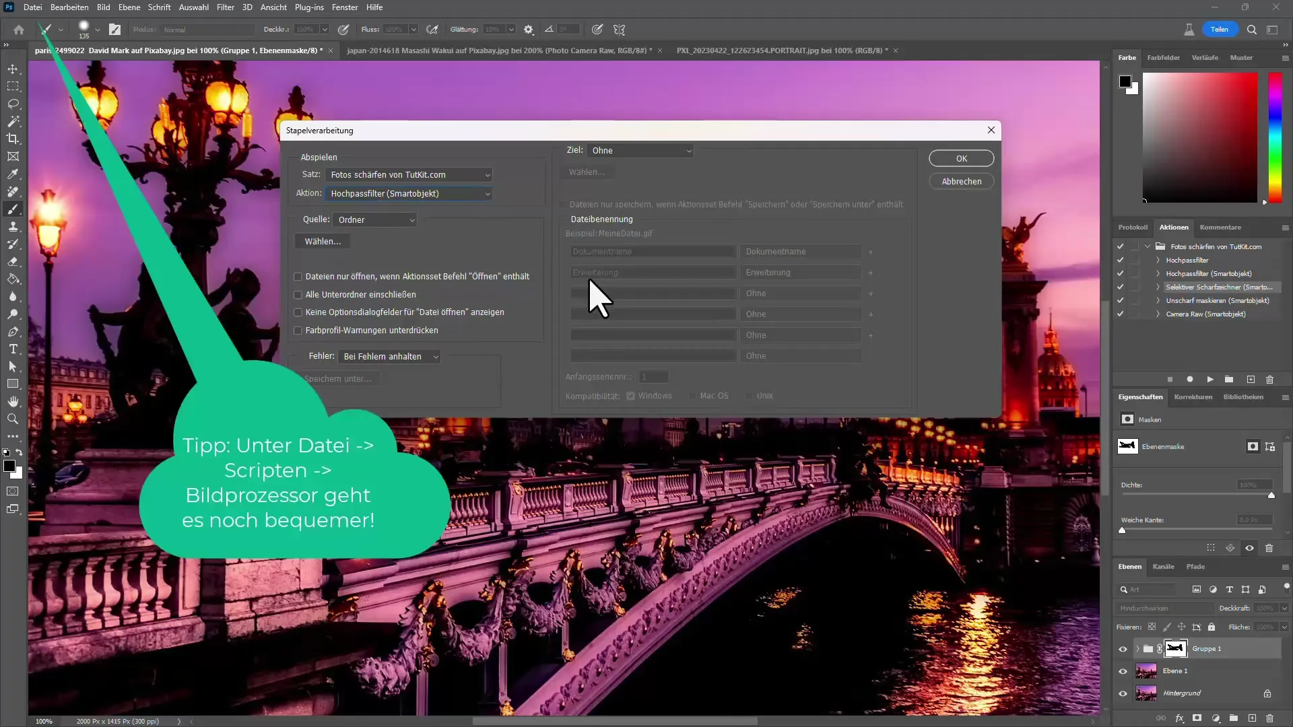This screenshot has height=727, width=1293.
Task: Expand Unscharf maskieren (Smartobjekt) action
Action: point(1158,300)
